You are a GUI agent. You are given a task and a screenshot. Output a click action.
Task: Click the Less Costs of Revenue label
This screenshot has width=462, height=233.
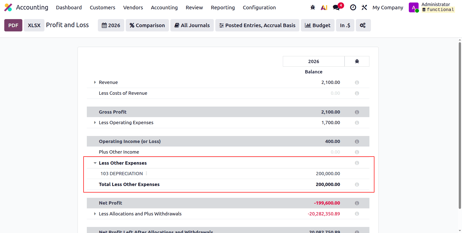click(123, 93)
